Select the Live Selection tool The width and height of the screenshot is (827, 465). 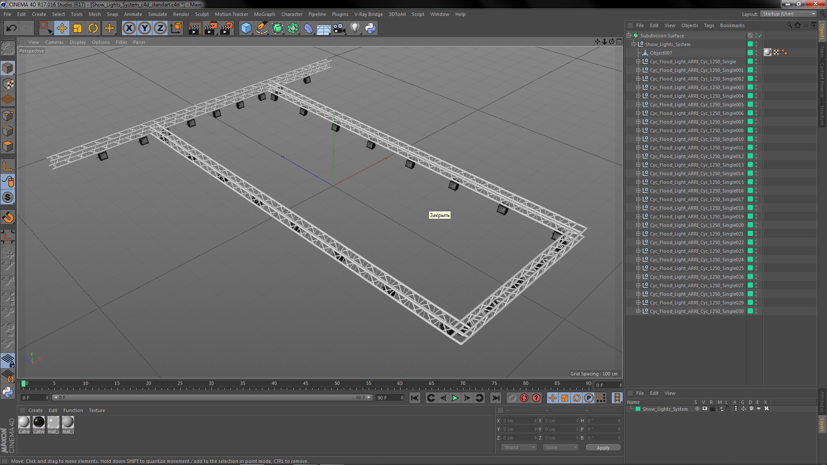click(46, 28)
